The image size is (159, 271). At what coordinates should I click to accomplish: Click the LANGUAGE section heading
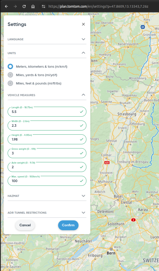click(16, 39)
